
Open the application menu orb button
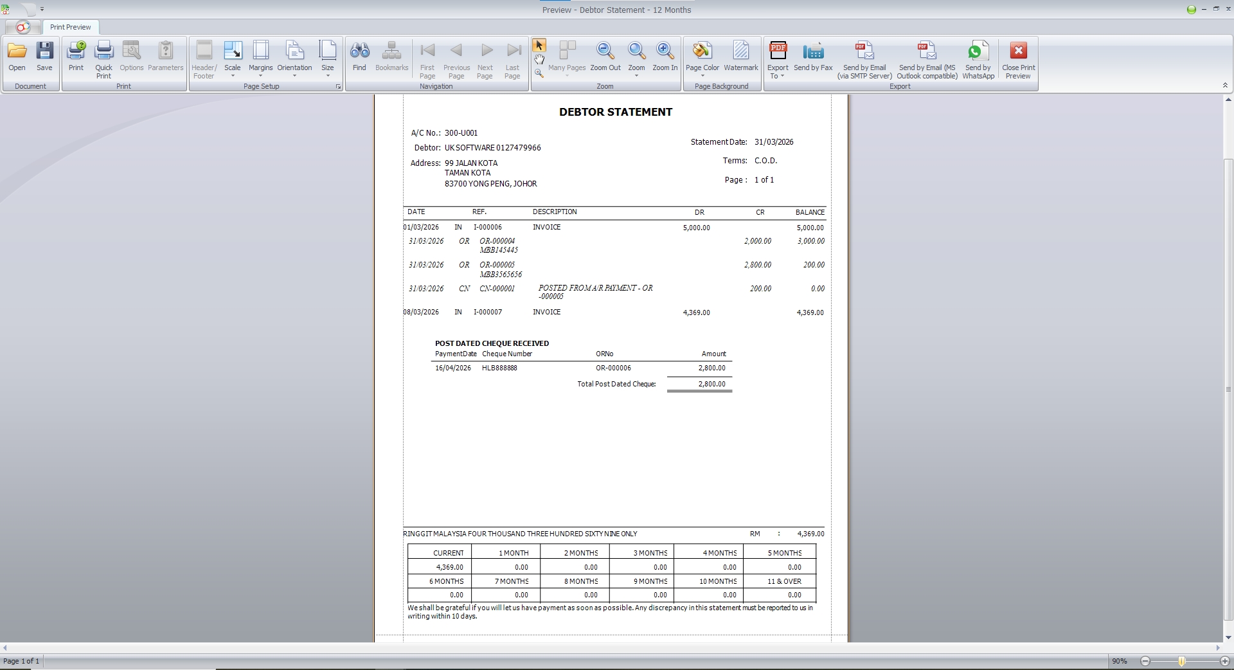pyautogui.click(x=22, y=27)
